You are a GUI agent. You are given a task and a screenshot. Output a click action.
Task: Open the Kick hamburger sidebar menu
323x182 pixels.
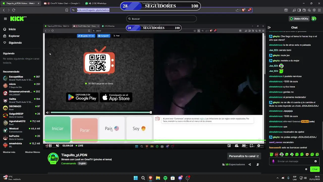[5, 19]
